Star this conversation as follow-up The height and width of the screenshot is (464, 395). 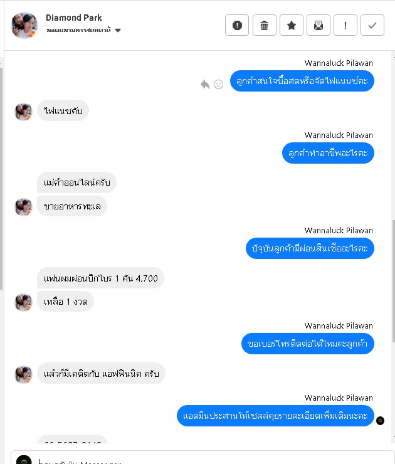(x=292, y=25)
